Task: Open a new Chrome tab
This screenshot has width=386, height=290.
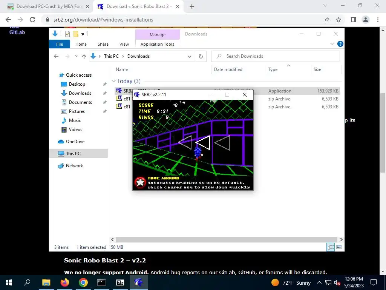Action: [192, 6]
